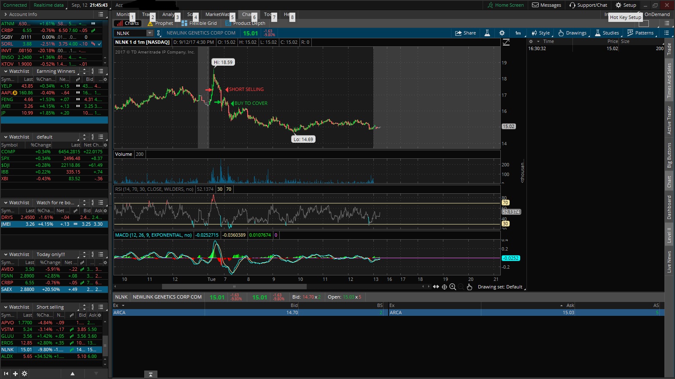The height and width of the screenshot is (379, 675).
Task: Open the Messages panel
Action: [x=546, y=5]
